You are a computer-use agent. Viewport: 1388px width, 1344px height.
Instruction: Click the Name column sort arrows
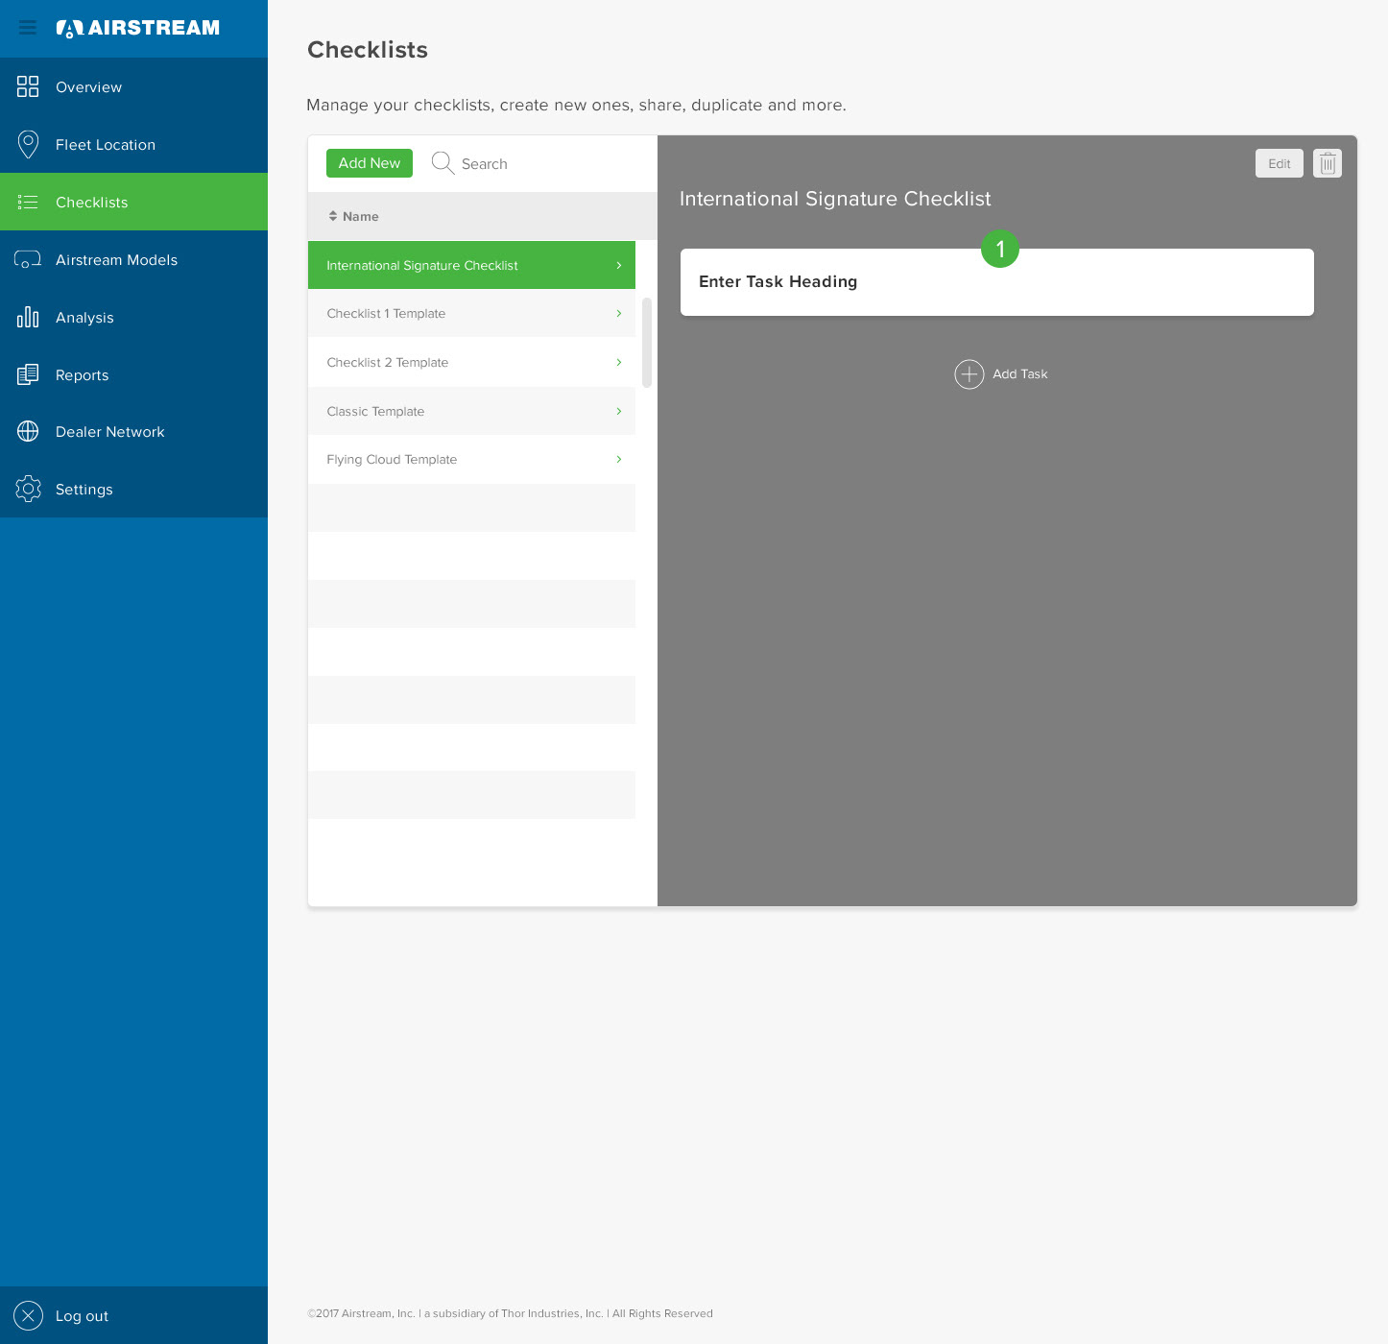333,216
